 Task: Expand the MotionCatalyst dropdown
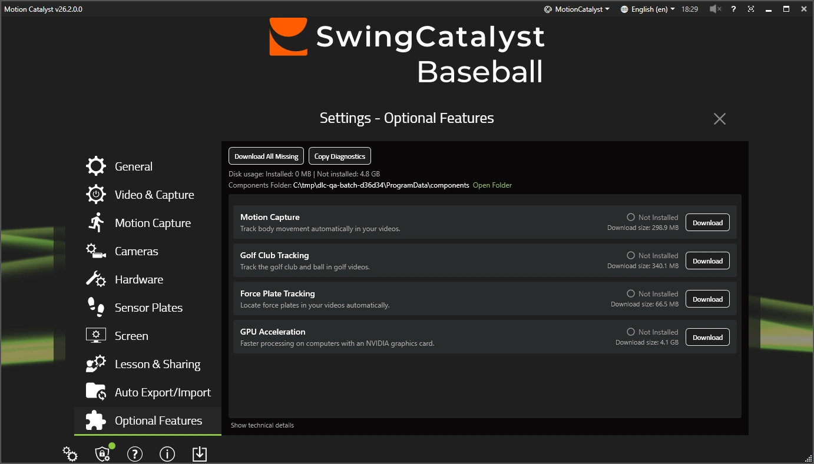point(577,9)
